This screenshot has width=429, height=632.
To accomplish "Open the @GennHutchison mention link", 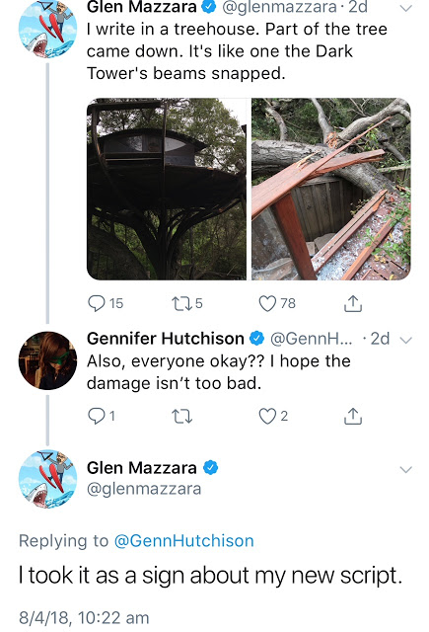I will [183, 541].
